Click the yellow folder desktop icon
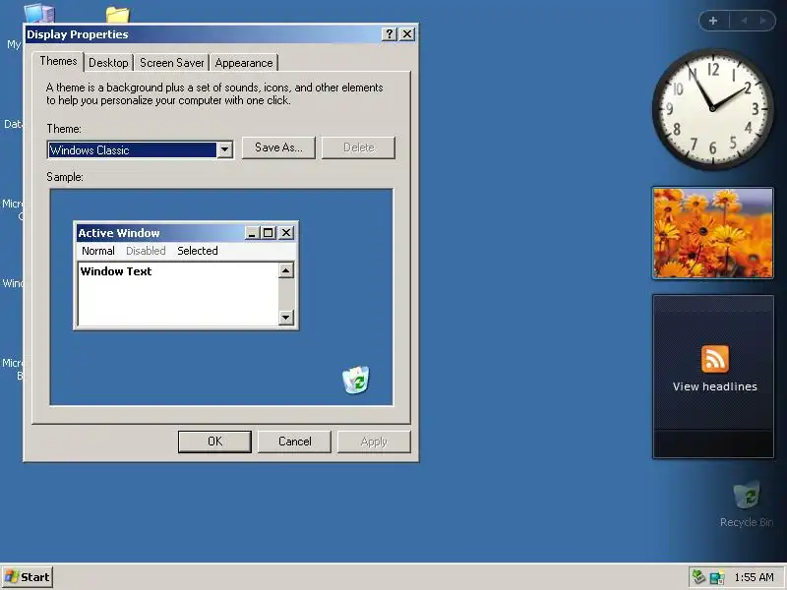The width and height of the screenshot is (787, 590). click(x=118, y=15)
